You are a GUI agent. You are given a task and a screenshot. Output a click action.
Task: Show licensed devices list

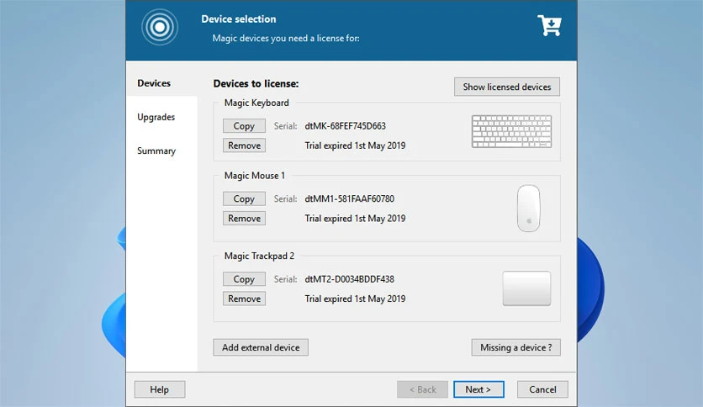click(506, 87)
